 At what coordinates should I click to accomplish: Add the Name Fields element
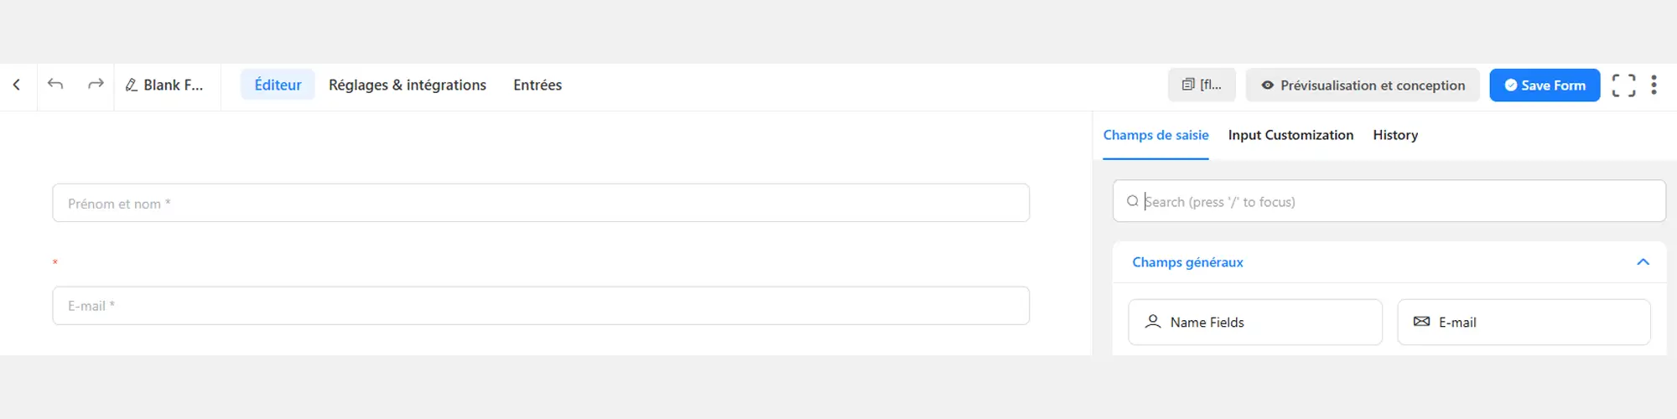(1254, 322)
